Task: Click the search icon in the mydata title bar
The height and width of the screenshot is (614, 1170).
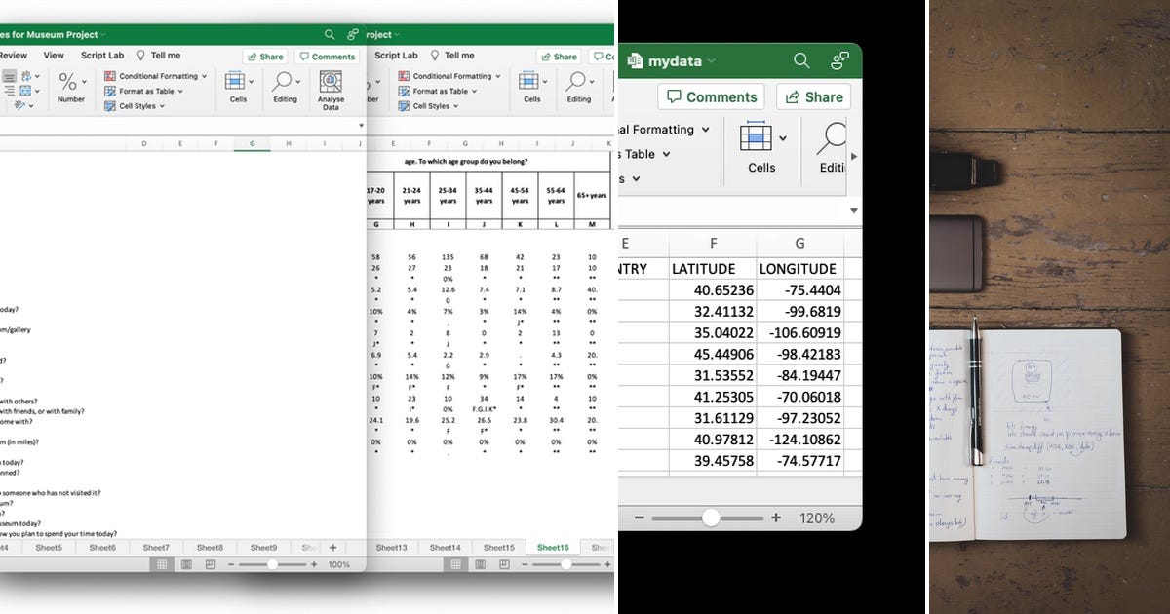Action: [x=801, y=60]
